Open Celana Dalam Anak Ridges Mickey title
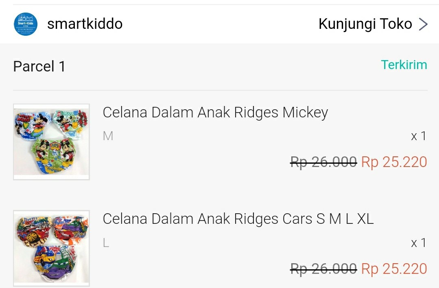Screen dimensions: 439x288 pyautogui.click(x=215, y=113)
